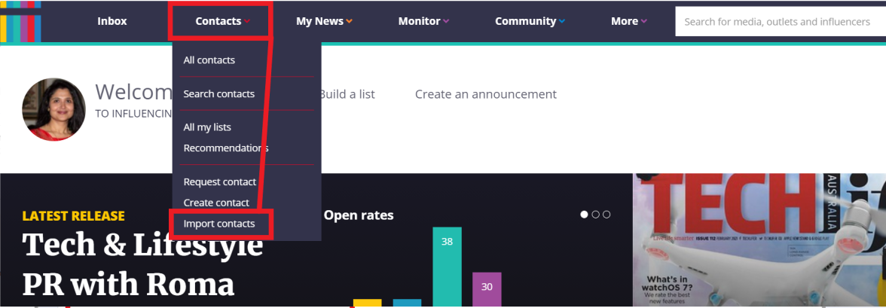Open All my lists
886x308 pixels.
pyautogui.click(x=207, y=127)
